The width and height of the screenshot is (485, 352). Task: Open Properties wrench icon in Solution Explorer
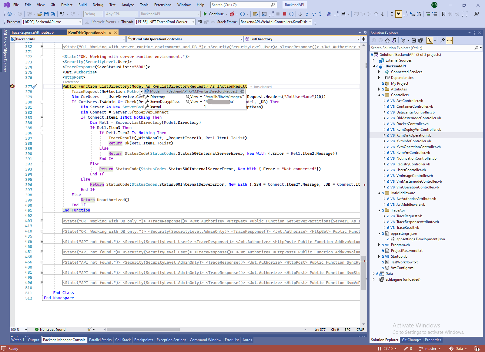tap(442, 40)
